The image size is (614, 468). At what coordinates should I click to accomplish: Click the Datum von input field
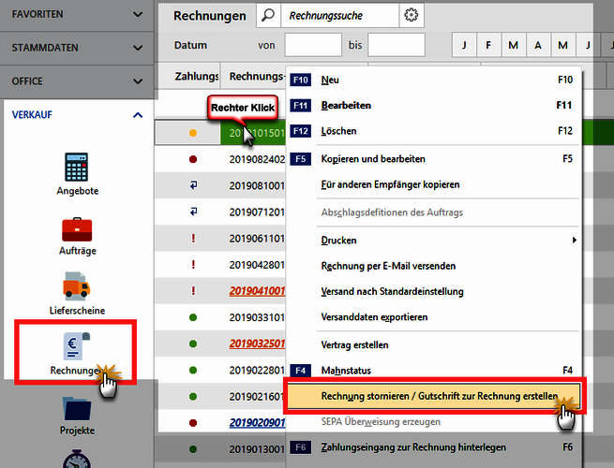point(313,45)
